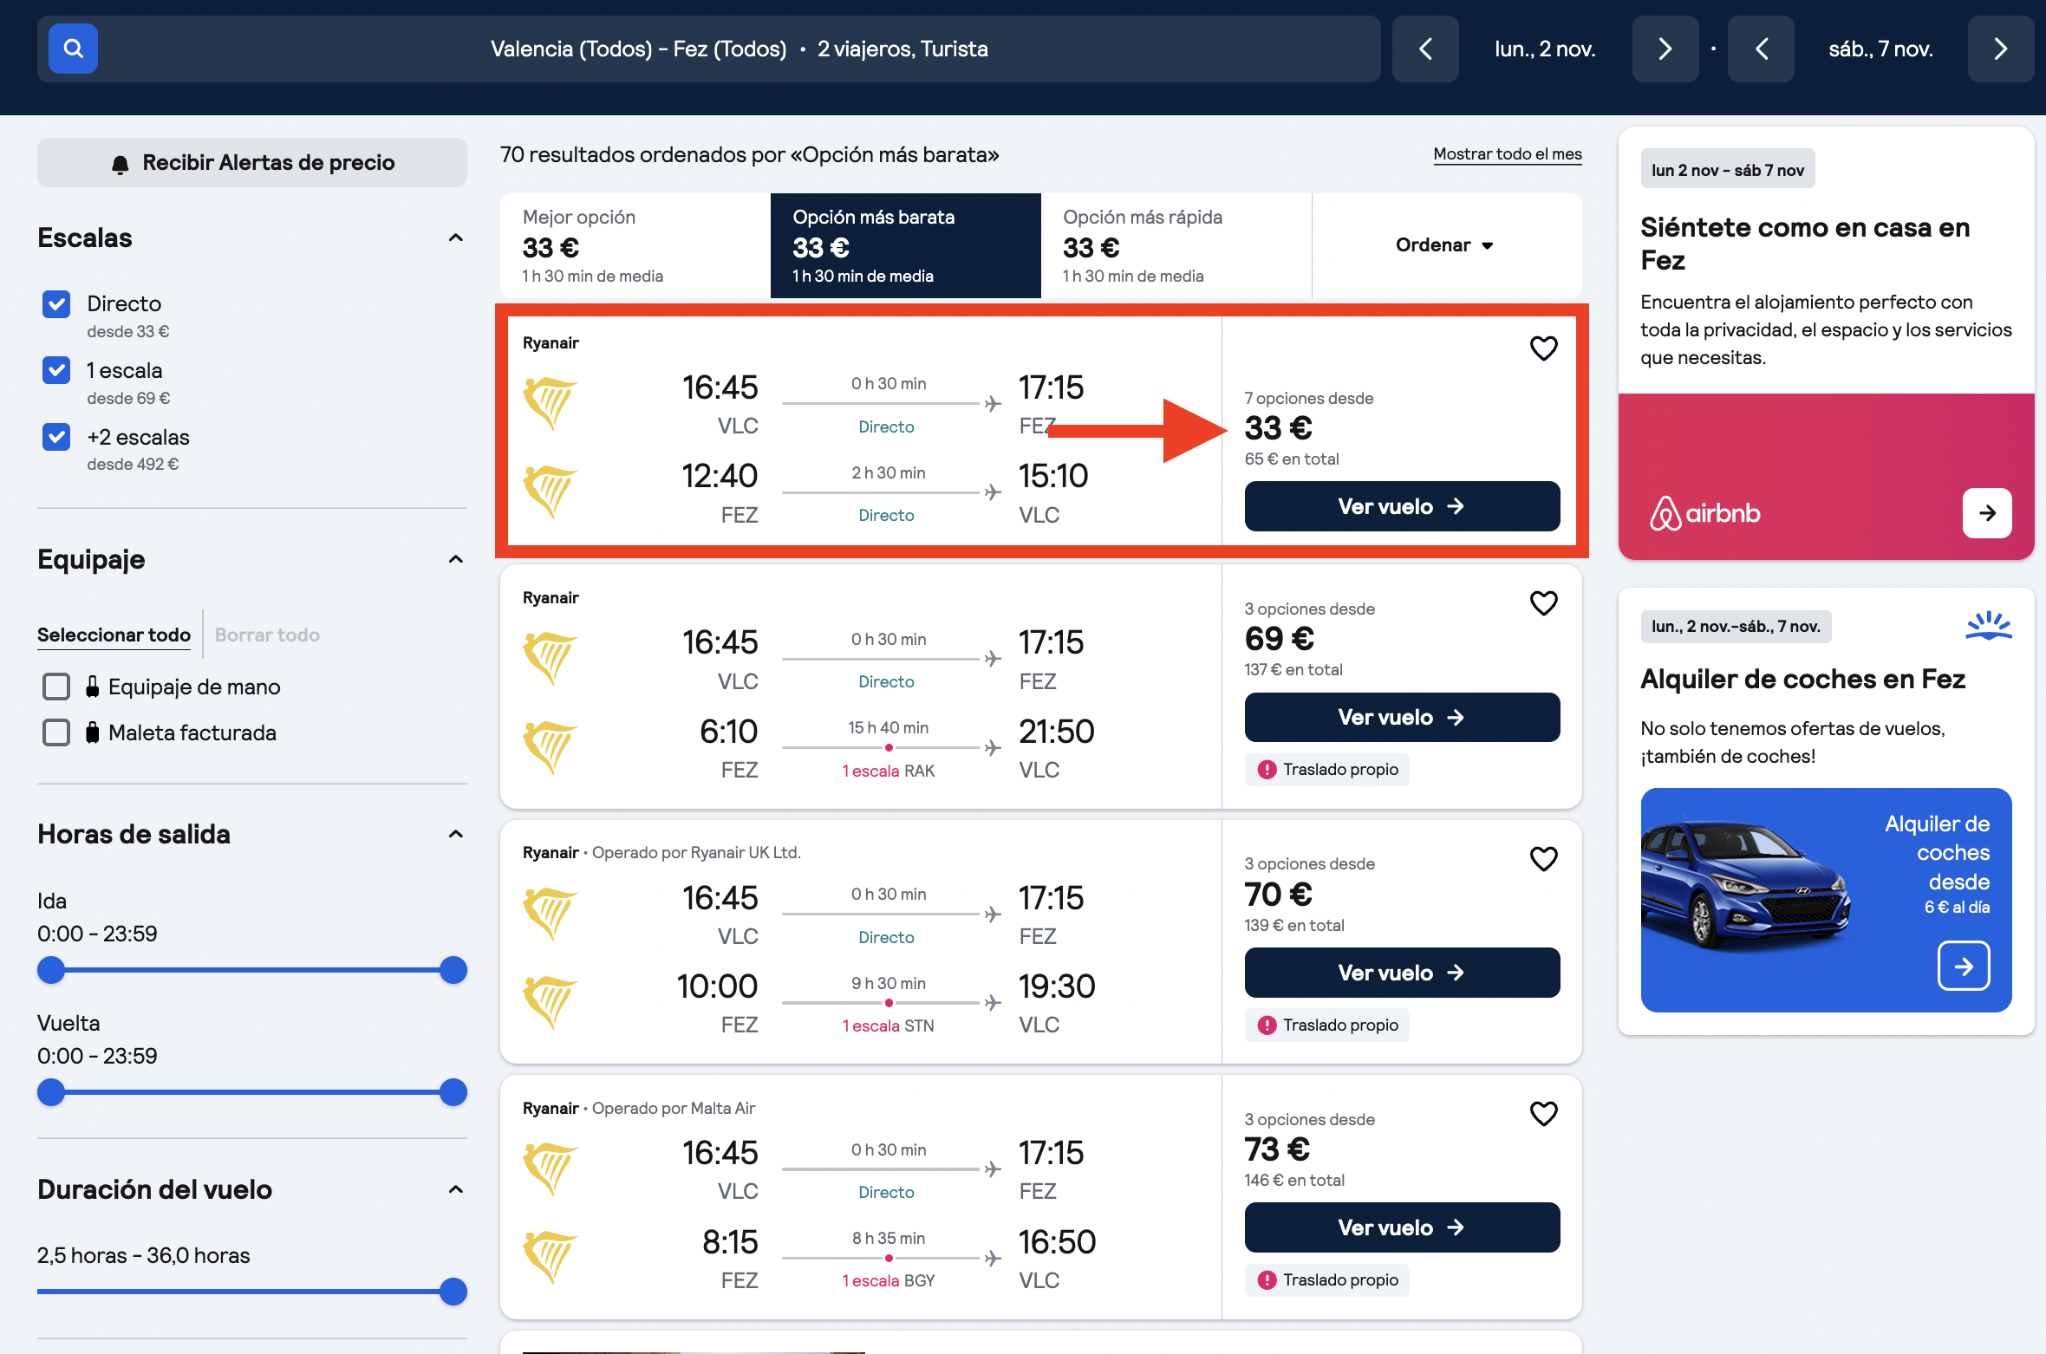Collapse the Equipaje filter section
The image size is (2046, 1354).
pos(455,559)
